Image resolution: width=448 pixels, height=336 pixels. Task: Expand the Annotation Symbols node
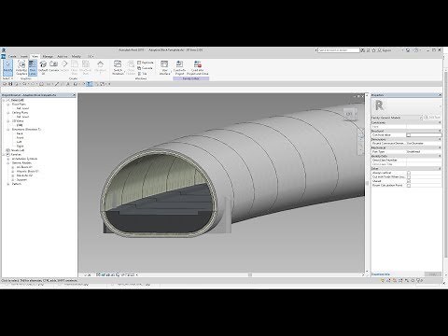8,159
